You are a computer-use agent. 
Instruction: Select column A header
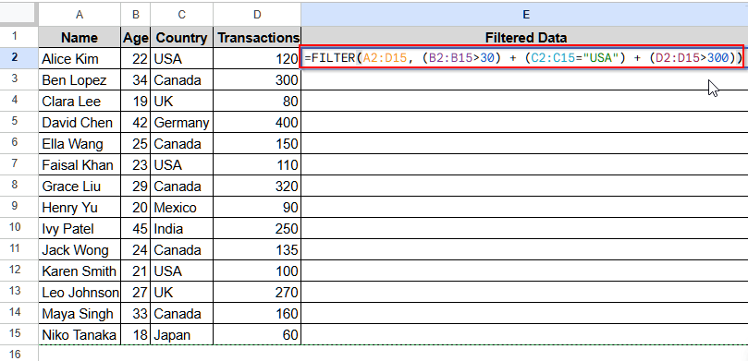click(x=80, y=15)
